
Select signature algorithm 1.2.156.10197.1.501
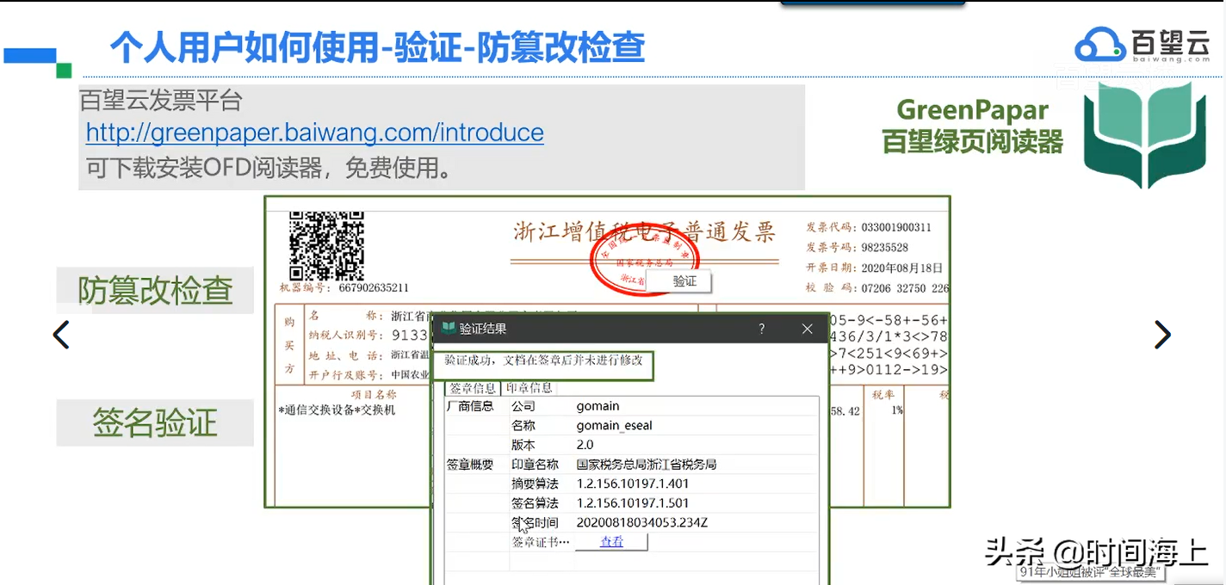point(633,503)
